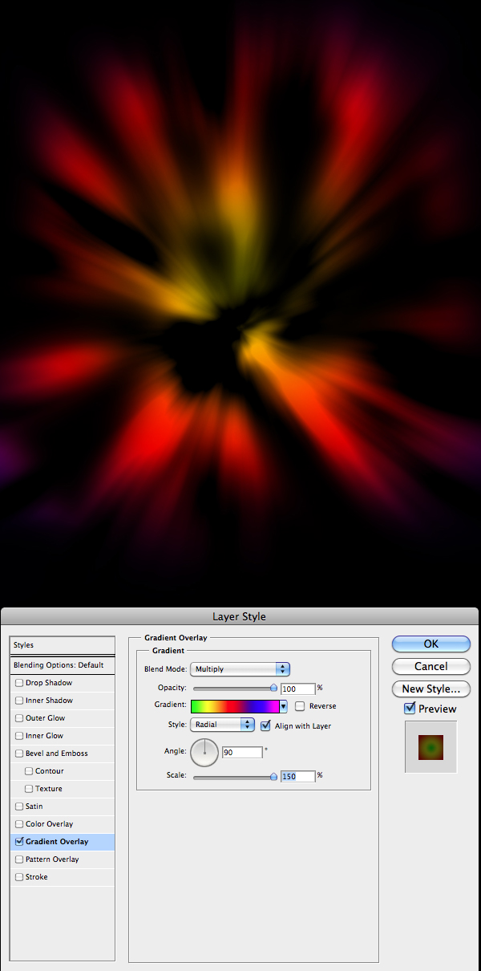
Task: Select the Pattern Overlay style row
Action: click(x=62, y=859)
